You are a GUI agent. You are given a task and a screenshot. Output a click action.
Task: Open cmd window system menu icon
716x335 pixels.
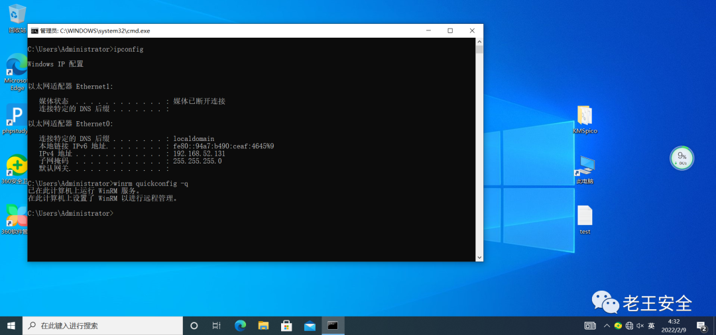34,30
